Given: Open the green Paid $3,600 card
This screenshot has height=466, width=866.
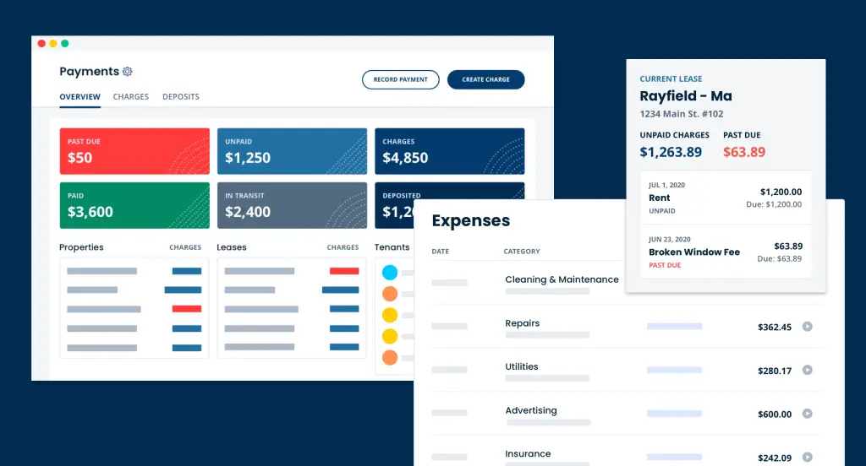Looking at the screenshot, I should tap(134, 205).
